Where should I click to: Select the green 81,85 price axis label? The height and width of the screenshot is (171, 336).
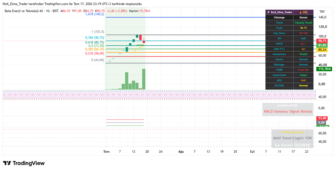pyautogui.click(x=322, y=45)
